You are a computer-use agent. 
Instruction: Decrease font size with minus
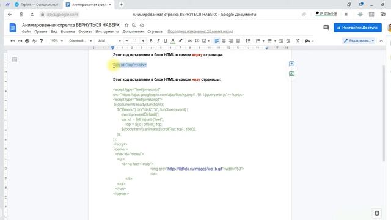[x=127, y=41]
